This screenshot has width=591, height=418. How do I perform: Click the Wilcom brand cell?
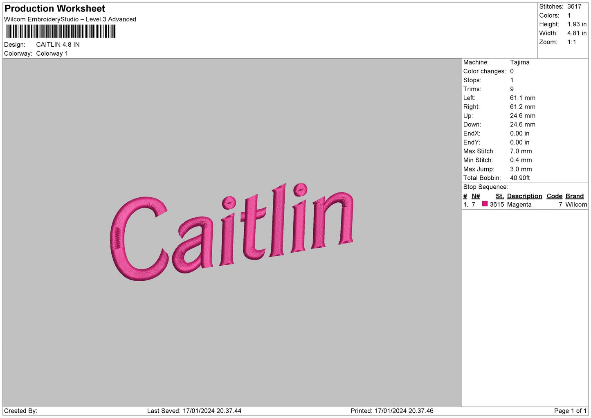coord(576,205)
